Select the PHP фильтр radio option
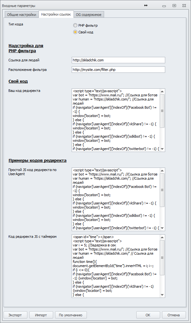The width and height of the screenshot is (191, 323). pyautogui.click(x=75, y=25)
